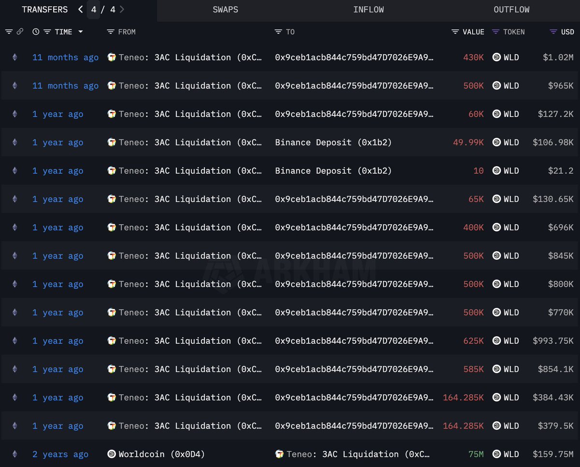Click the Teneo logo in the 75M row

279,454
